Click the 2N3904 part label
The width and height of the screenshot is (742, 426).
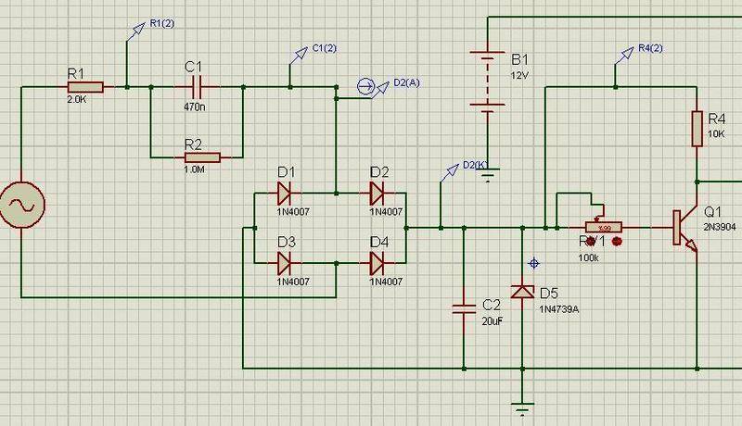(x=720, y=227)
